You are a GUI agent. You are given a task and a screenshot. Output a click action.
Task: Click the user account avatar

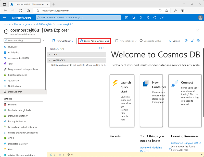click(200, 18)
